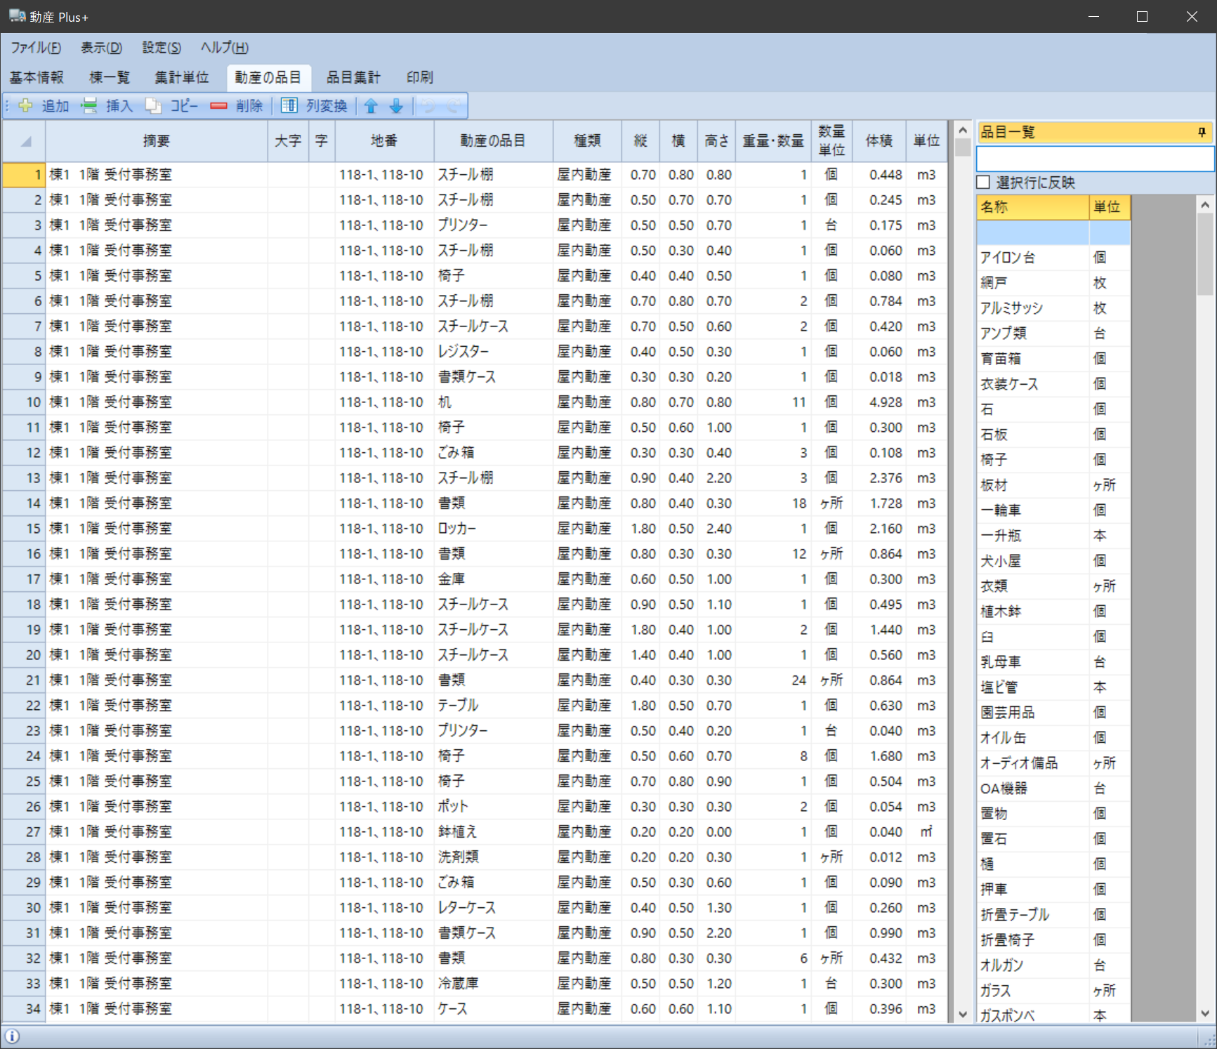Click 机 cell in row 10
Screen dimensions: 1217x1049
(493, 402)
